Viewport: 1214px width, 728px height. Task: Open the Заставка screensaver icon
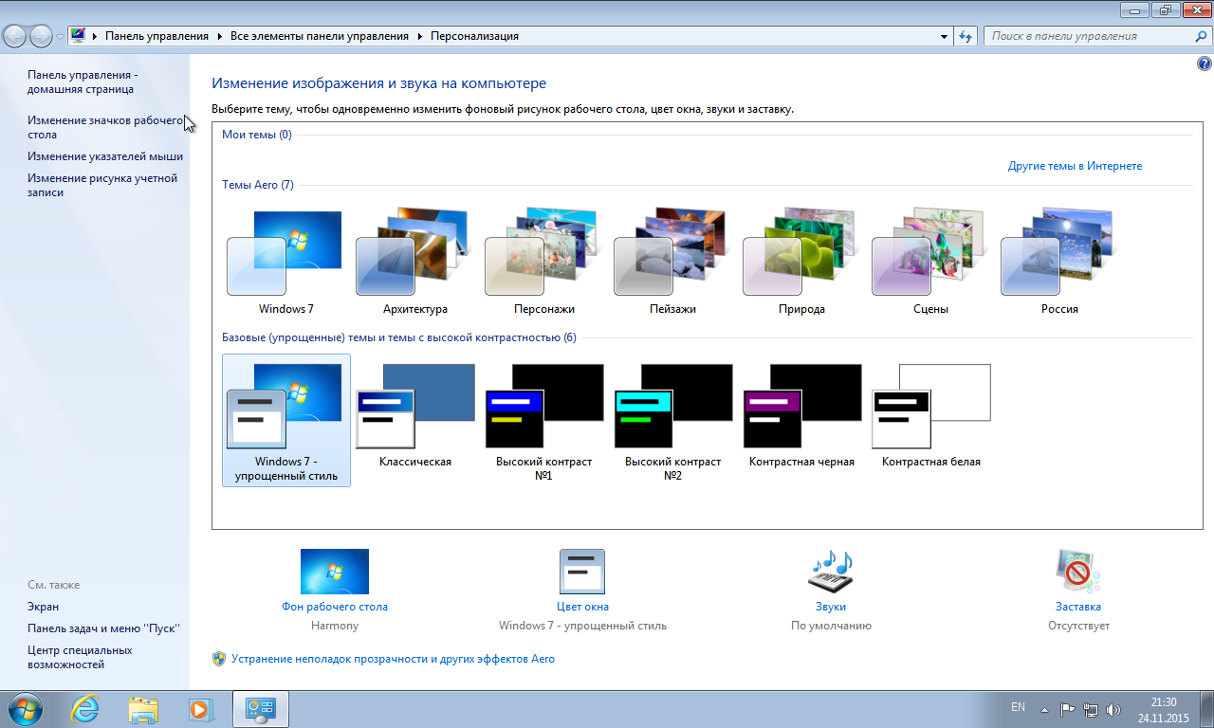point(1078,572)
